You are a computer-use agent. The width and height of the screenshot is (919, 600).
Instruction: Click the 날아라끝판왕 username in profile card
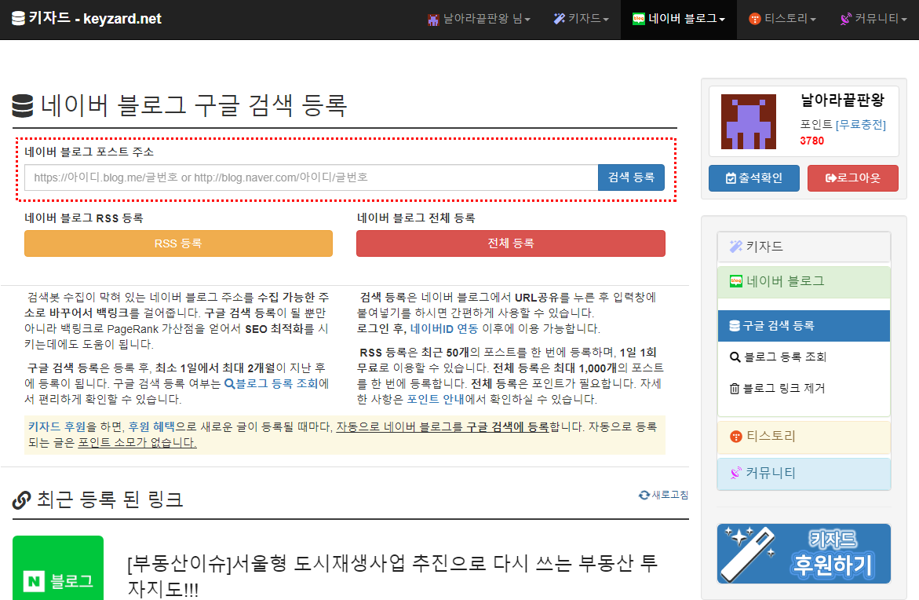[x=842, y=101]
